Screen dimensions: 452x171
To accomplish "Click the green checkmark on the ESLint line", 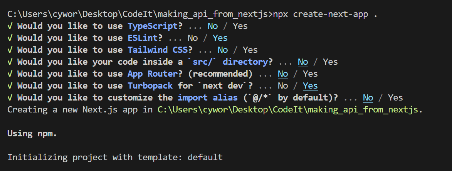I will (x=10, y=38).
